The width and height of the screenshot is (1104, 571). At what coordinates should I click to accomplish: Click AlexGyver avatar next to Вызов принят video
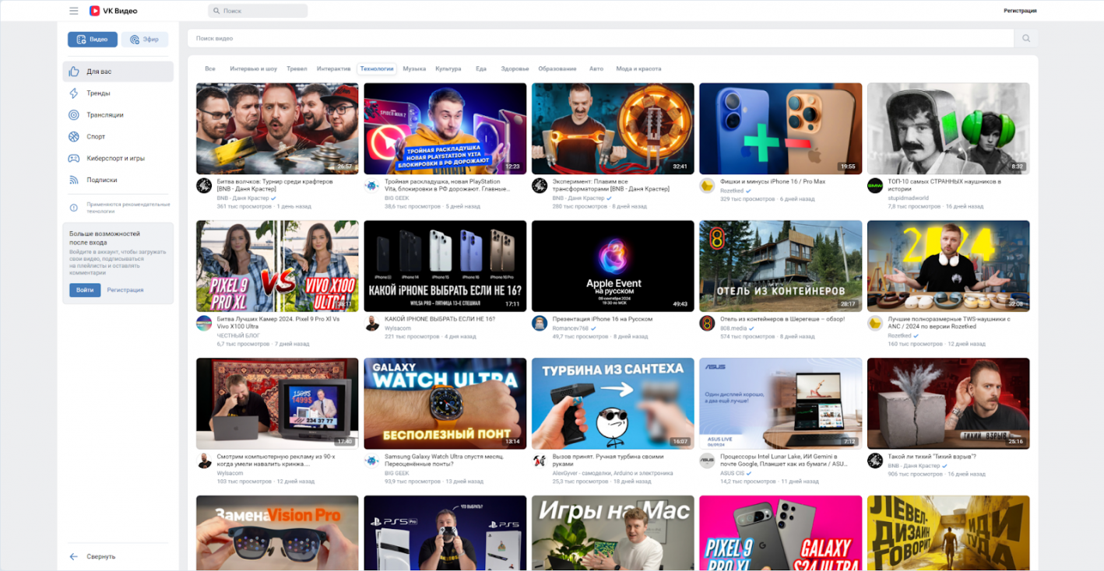[540, 461]
